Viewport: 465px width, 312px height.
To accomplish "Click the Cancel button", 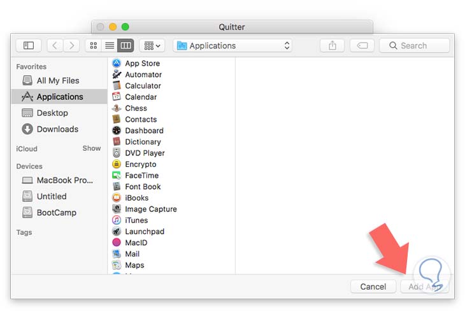I will coord(373,287).
